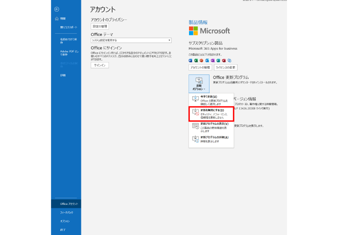Click the Office 更新プログラム heading

pos(231,78)
